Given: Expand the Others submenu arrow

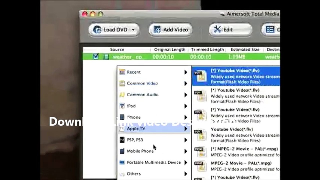Looking at the screenshot, I should pos(186,174).
